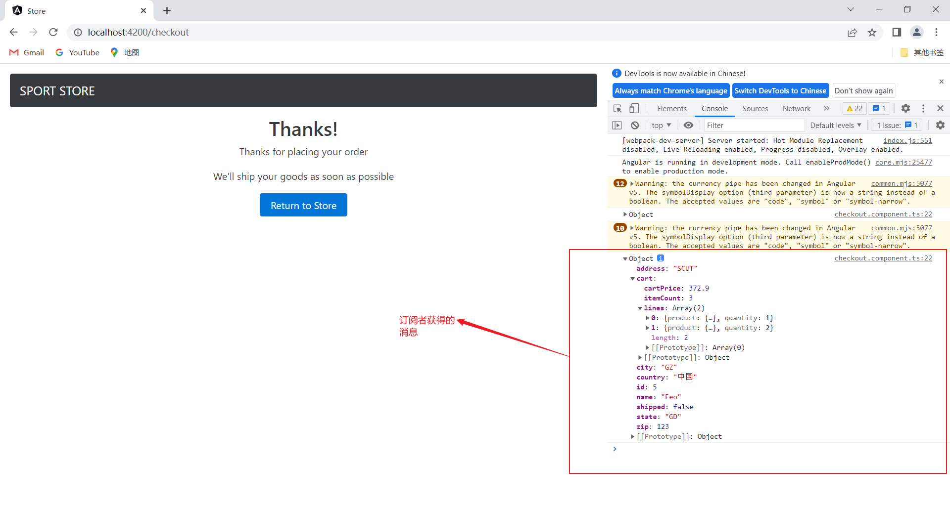This screenshot has height=508, width=950.
Task: Collapse the expanded Object log entry
Action: coord(625,259)
